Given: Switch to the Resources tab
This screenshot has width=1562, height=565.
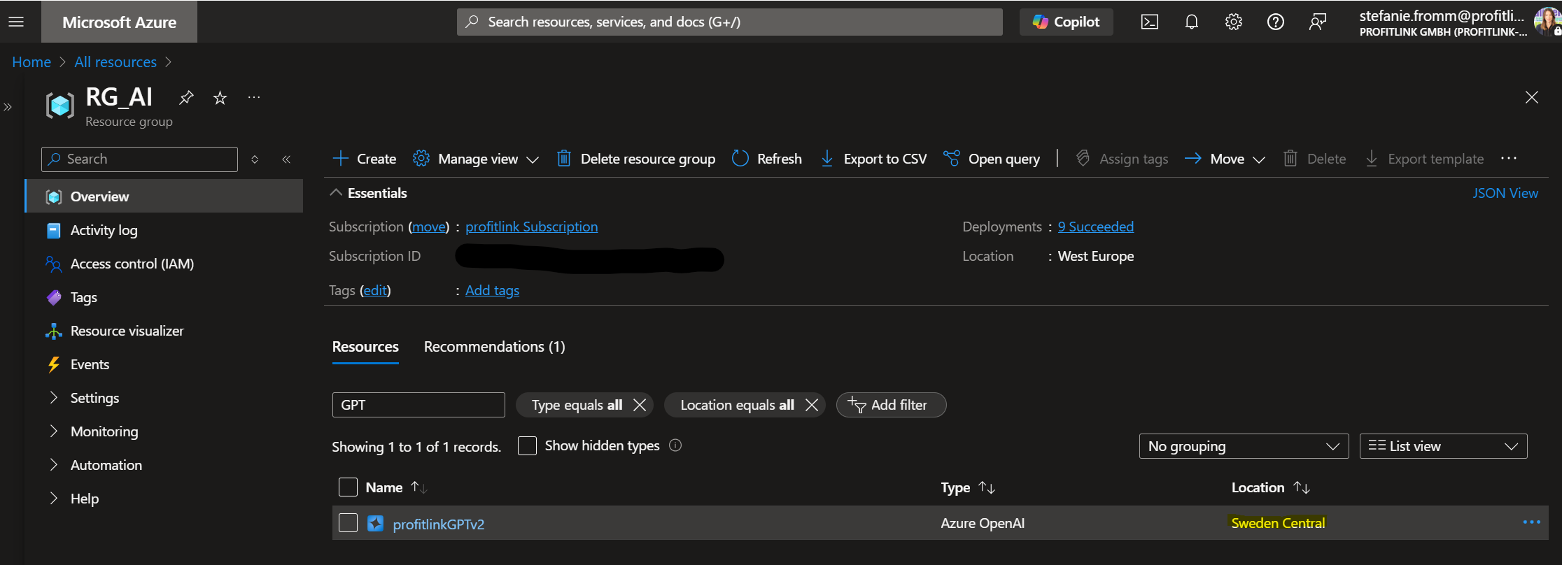Looking at the screenshot, I should (365, 347).
